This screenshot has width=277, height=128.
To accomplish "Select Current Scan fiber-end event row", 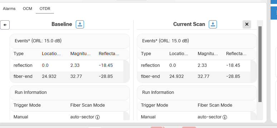I will tap(194, 76).
